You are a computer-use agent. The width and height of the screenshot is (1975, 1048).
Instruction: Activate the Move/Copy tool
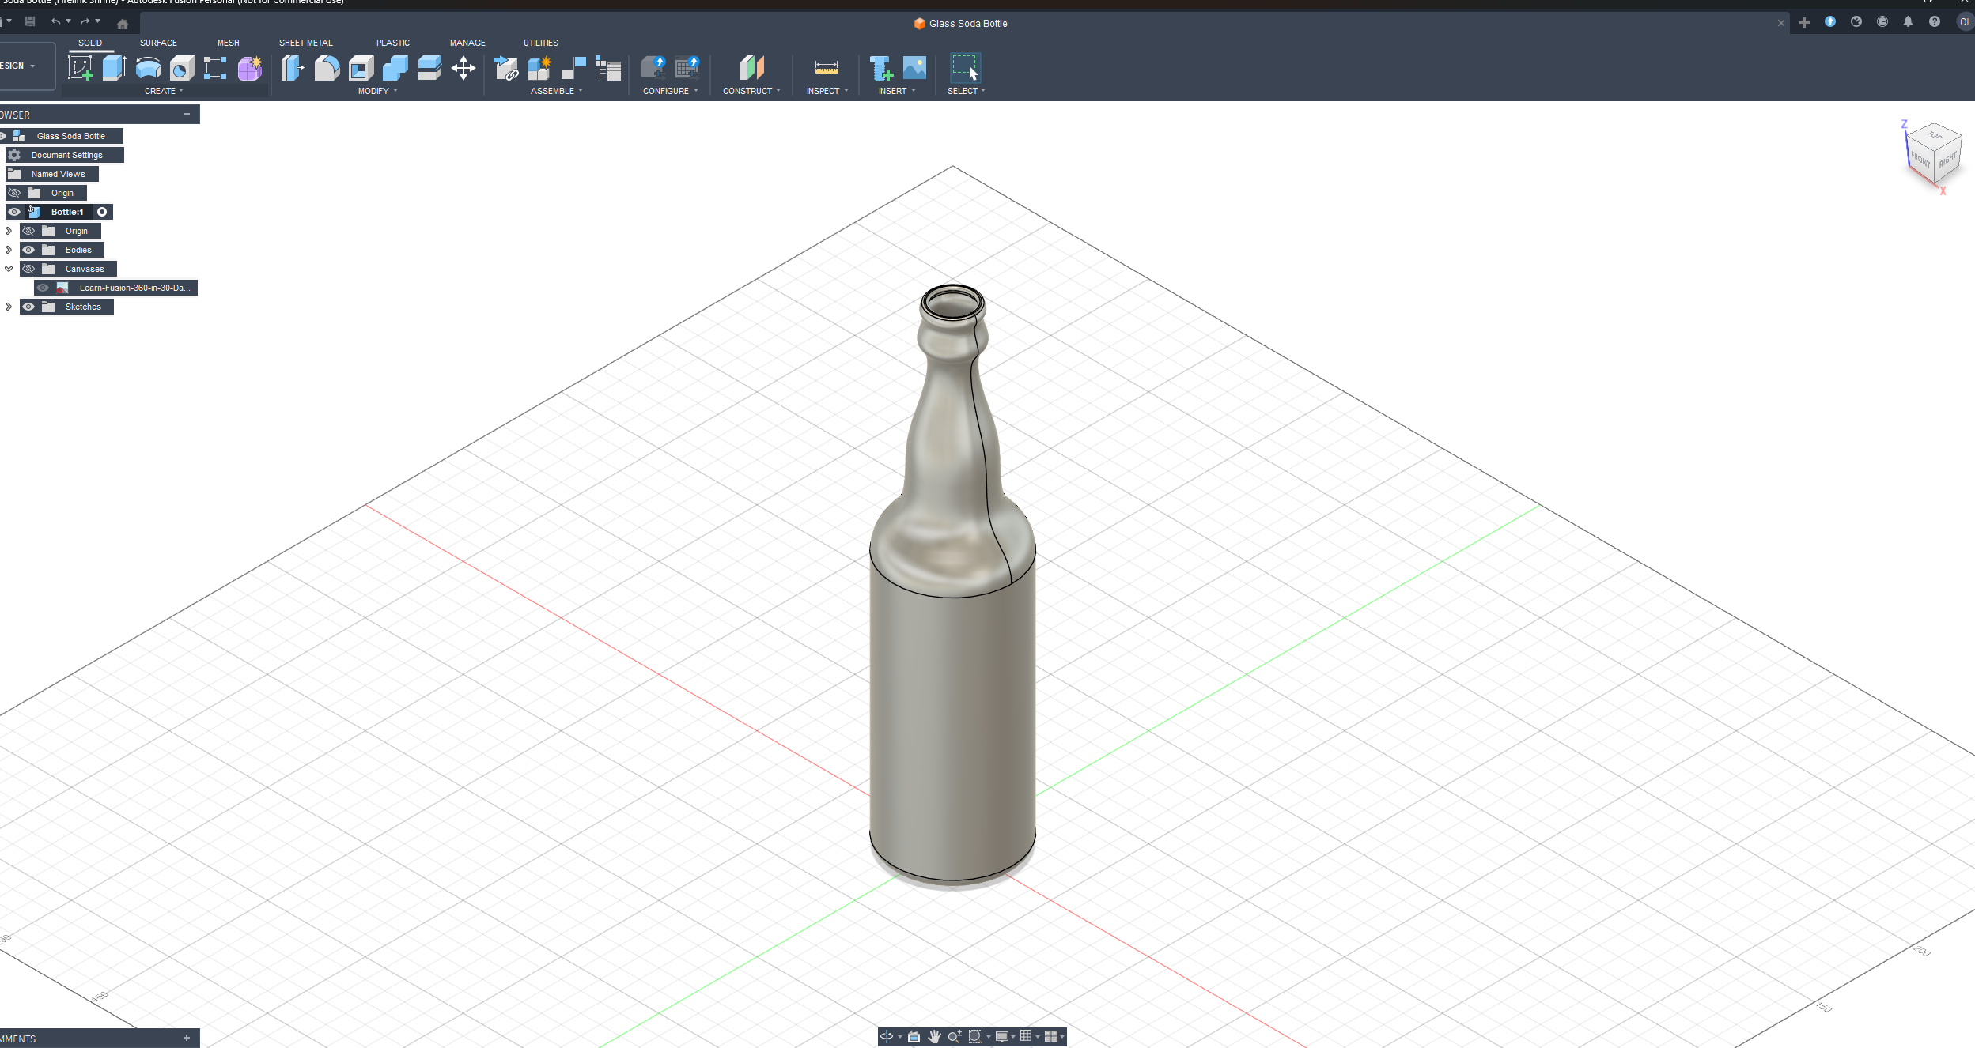click(x=463, y=68)
